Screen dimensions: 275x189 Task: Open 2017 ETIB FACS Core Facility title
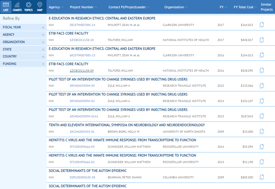pos(68,33)
